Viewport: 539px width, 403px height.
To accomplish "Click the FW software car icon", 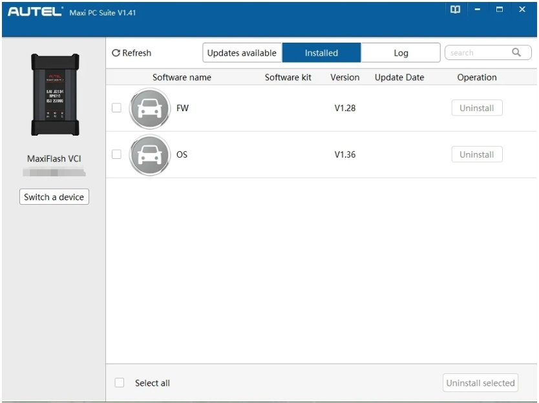I will coord(150,108).
